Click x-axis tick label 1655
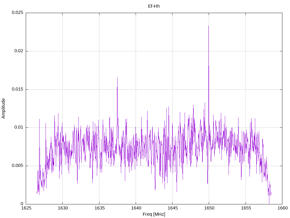Image resolution: width=290 pixels, height=218 pixels. pyautogui.click(x=246, y=208)
